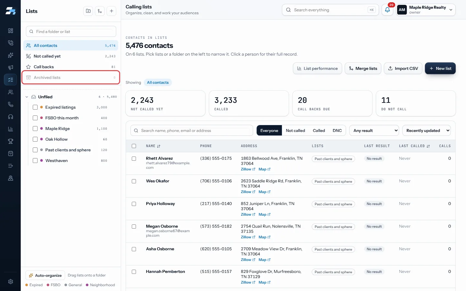
Task: Check the Oak Hollow list checkbox
Action: [x=35, y=139]
